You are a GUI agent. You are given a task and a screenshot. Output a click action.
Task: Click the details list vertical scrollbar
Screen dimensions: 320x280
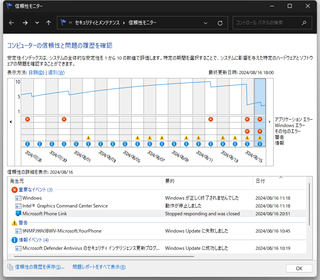click(x=309, y=204)
